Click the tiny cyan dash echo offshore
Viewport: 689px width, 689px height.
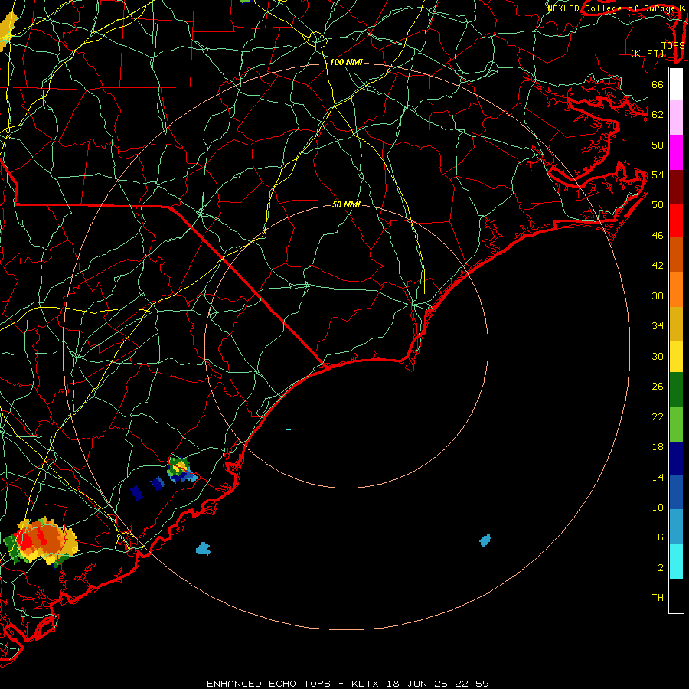(x=289, y=429)
